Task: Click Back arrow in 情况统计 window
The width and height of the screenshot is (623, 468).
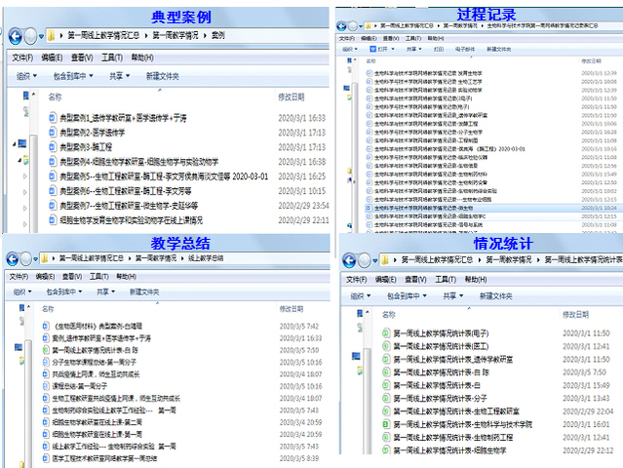Action: click(x=350, y=259)
